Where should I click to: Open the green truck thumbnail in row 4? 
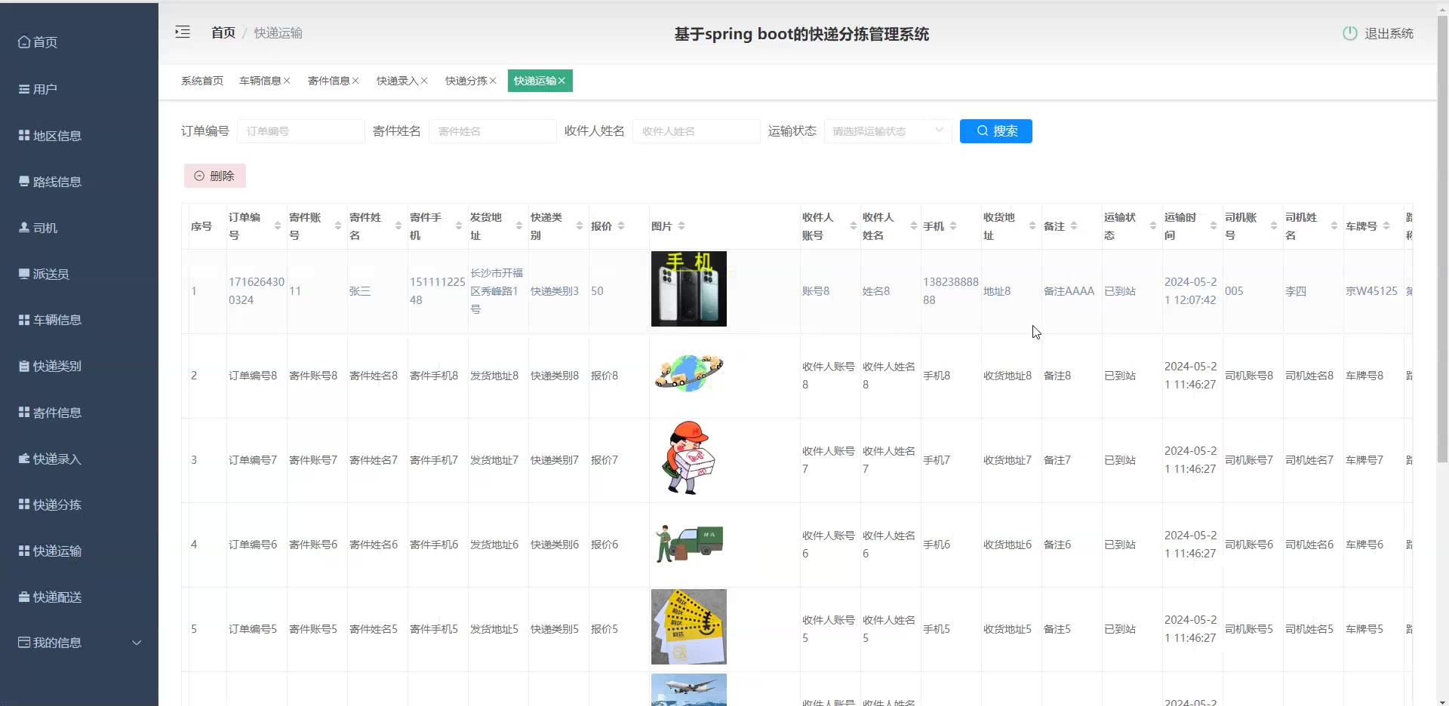pos(689,543)
